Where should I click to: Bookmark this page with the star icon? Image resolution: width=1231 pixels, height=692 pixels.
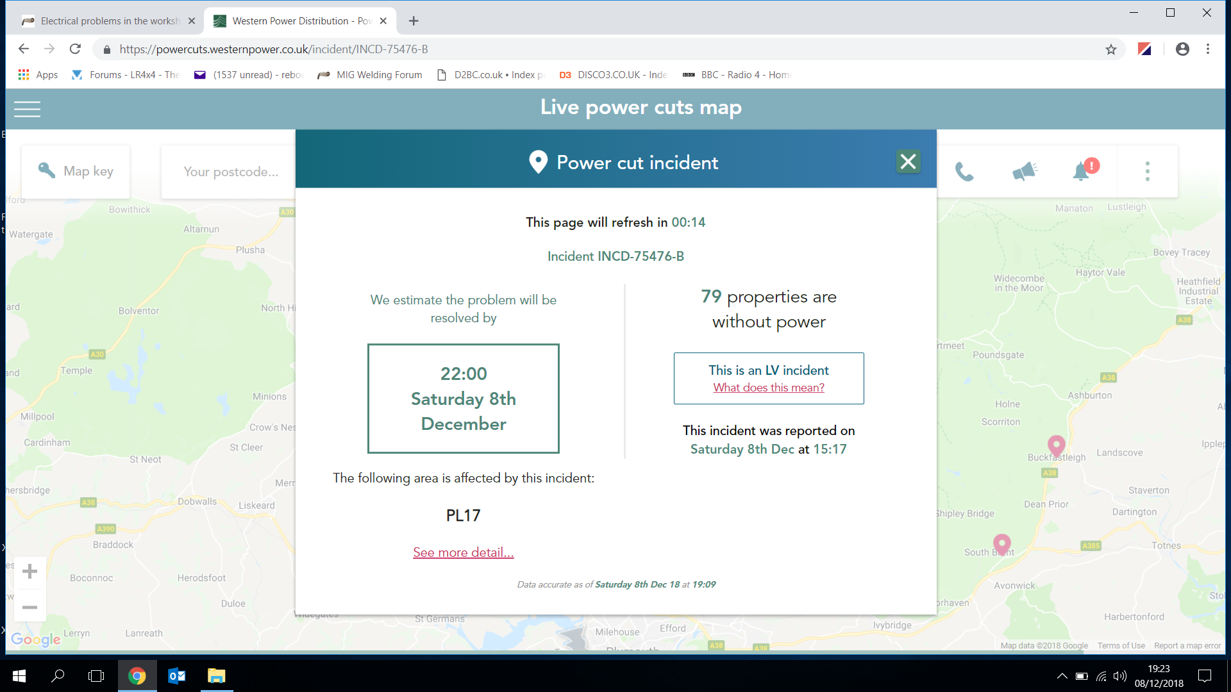click(1110, 49)
